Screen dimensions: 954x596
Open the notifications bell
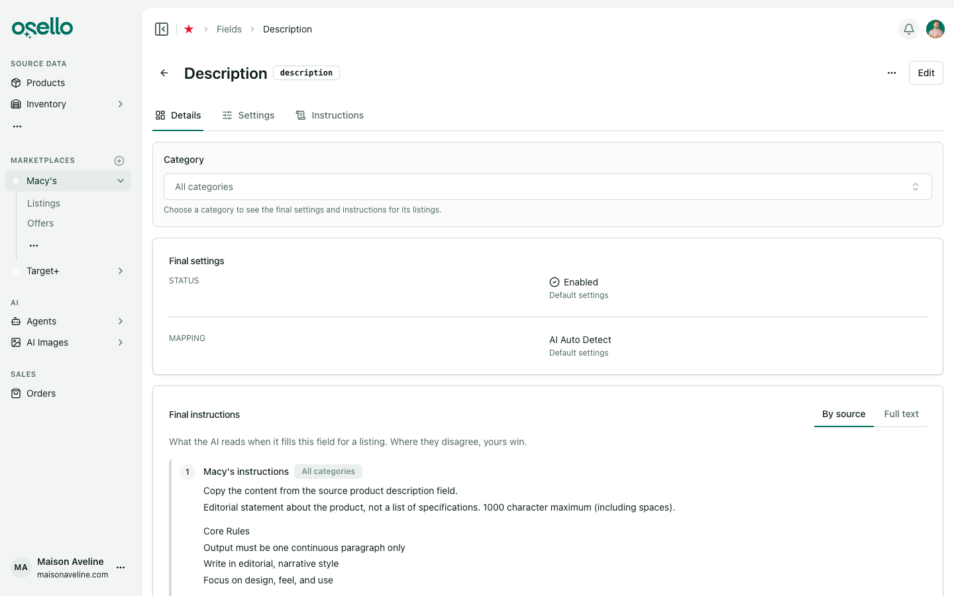(909, 29)
